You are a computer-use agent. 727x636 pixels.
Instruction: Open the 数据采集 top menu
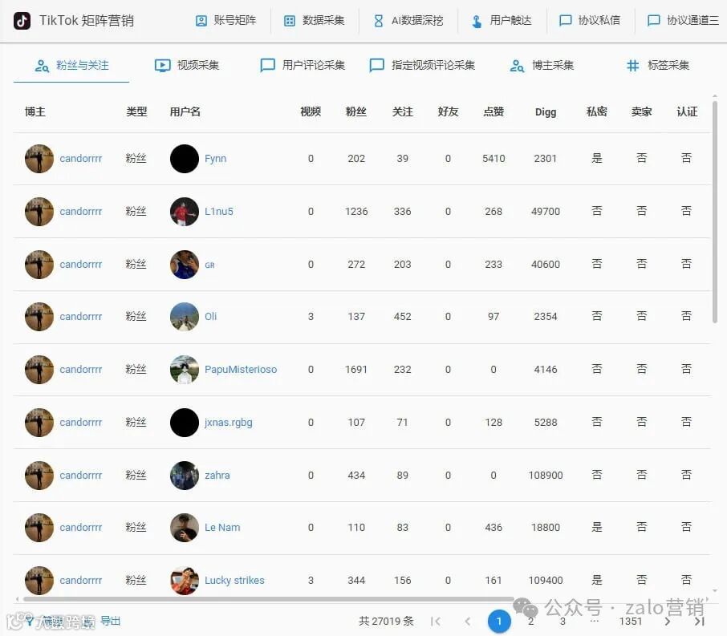coord(315,20)
